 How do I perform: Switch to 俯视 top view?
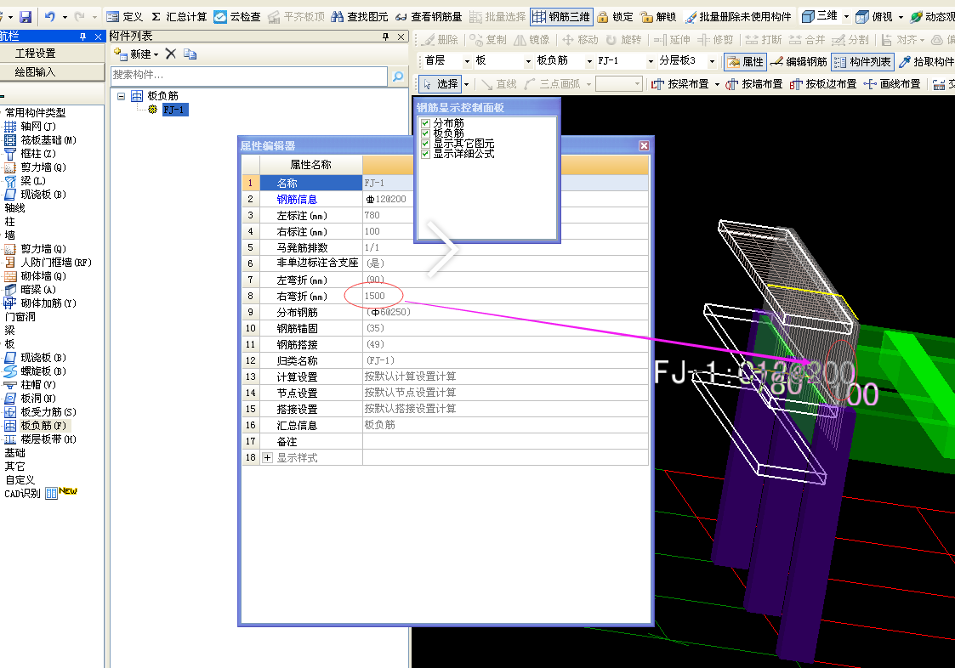pyautogui.click(x=874, y=16)
